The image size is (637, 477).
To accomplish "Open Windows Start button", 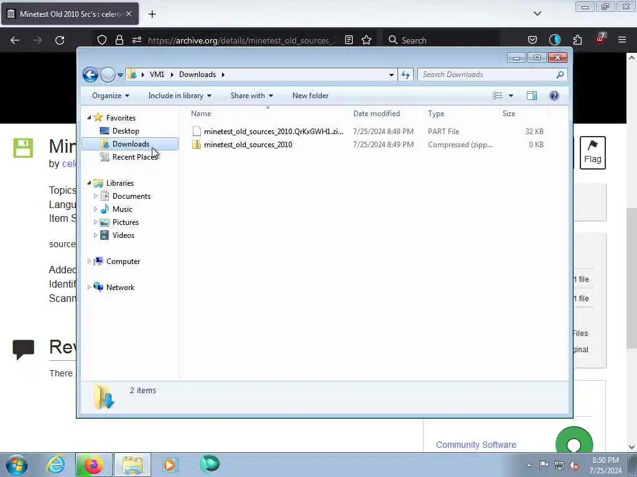I will (17, 465).
